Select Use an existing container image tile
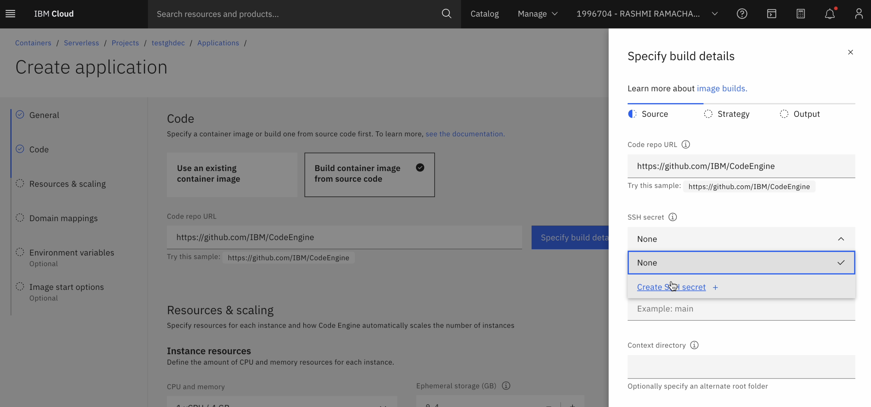871x407 pixels. tap(232, 175)
